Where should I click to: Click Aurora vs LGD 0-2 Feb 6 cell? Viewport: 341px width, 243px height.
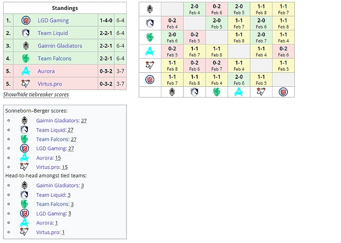coord(283,51)
